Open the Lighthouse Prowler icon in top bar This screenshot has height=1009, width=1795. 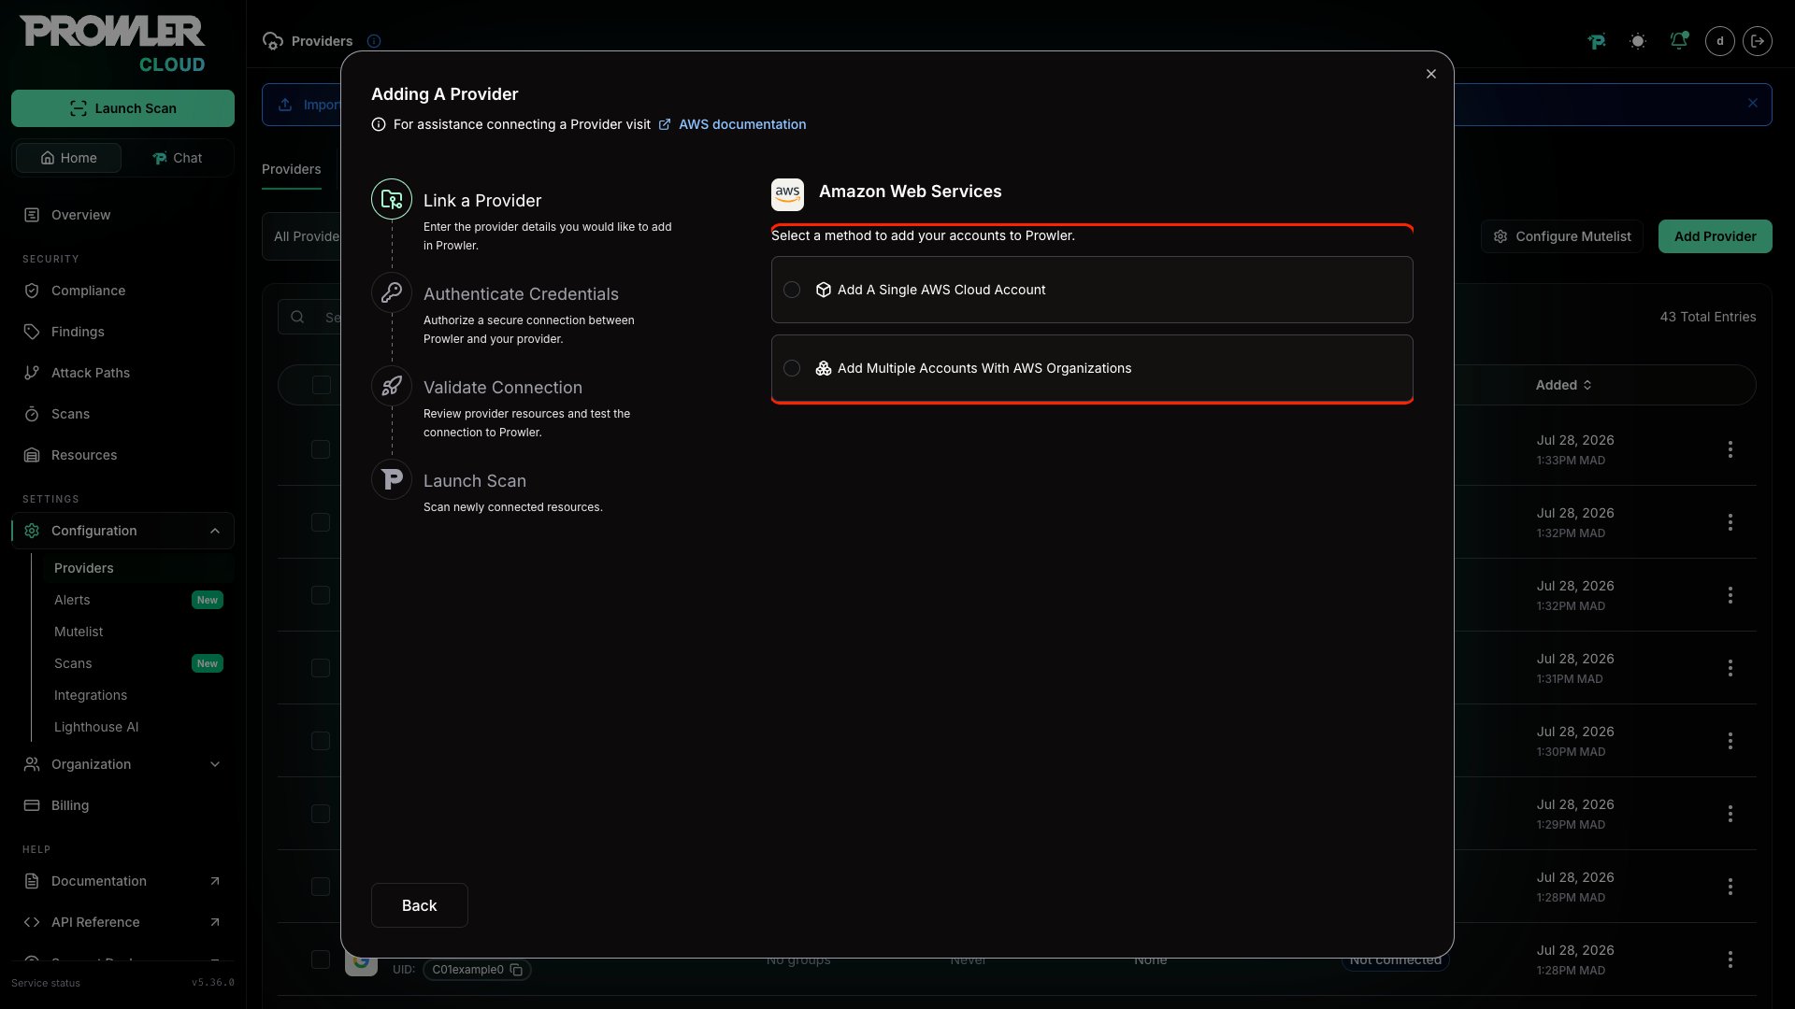(x=1597, y=41)
